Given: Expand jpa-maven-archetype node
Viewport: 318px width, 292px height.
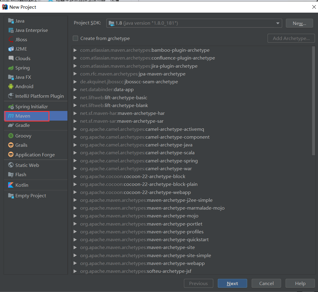Looking at the screenshot, I should pyautogui.click(x=75, y=74).
